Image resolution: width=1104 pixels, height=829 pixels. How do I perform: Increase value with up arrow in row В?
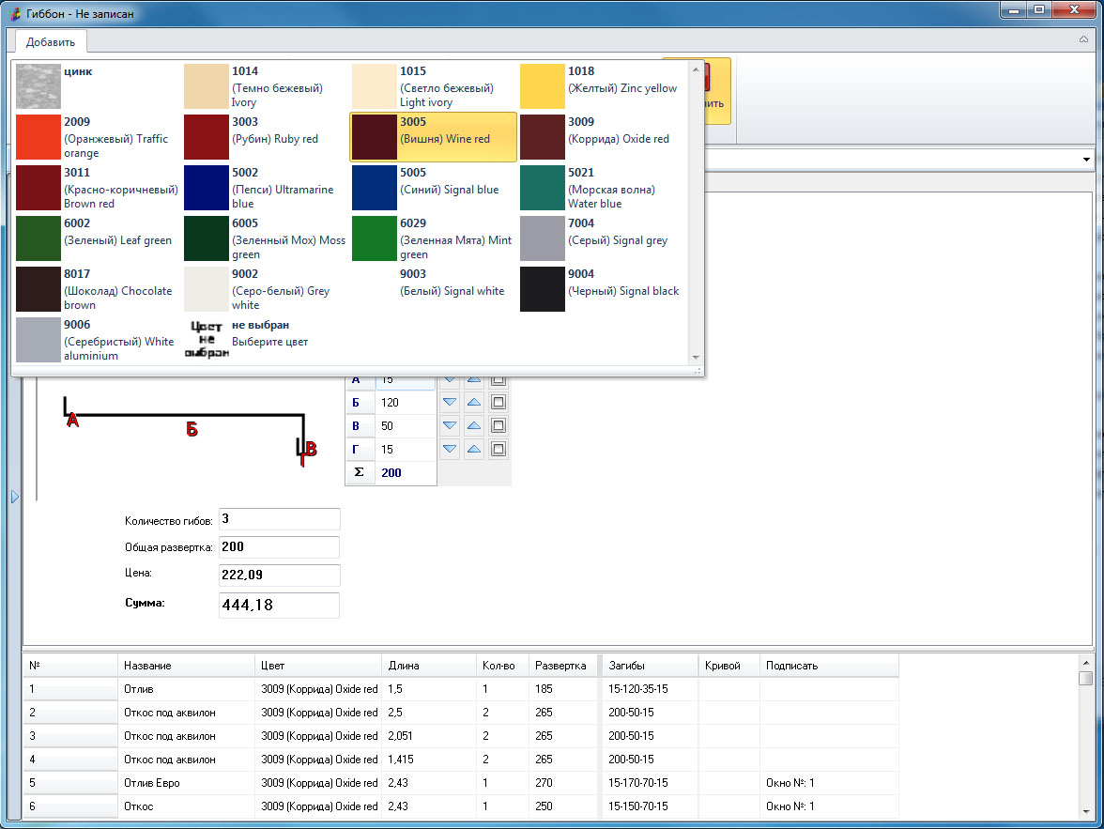point(474,425)
